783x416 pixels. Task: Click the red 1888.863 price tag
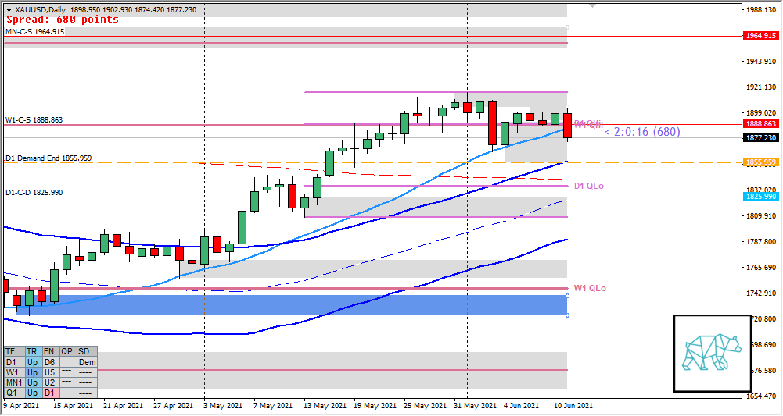(x=760, y=124)
